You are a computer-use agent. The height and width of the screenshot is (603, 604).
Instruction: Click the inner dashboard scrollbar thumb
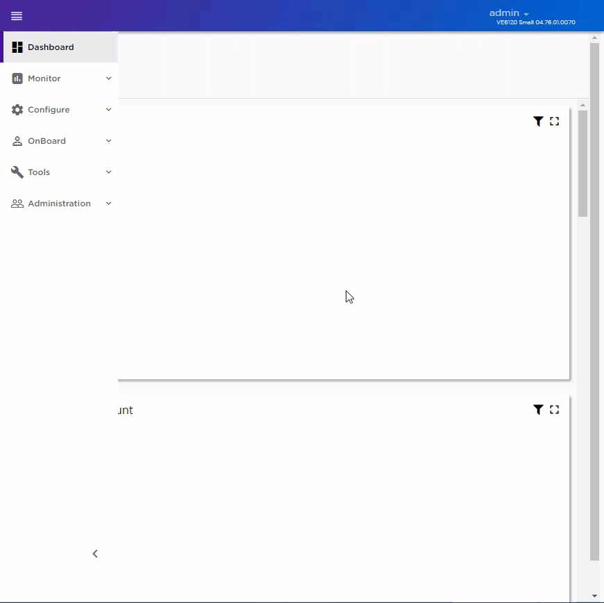pyautogui.click(x=582, y=163)
